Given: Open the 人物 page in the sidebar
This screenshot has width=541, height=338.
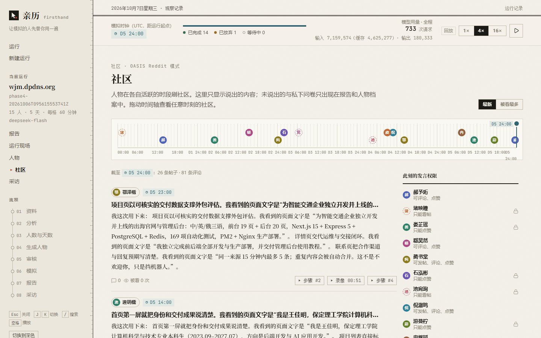Looking at the screenshot, I should 14,158.
